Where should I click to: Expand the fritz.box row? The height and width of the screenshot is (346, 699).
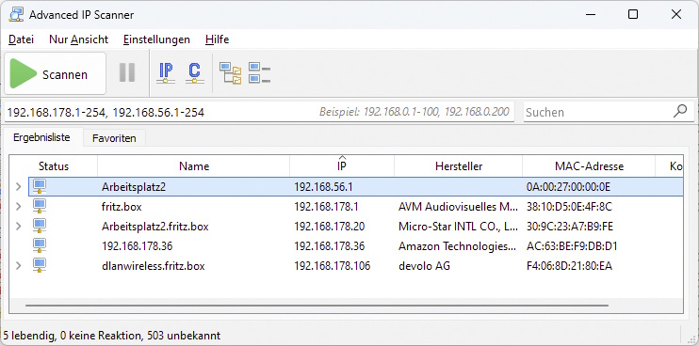18,207
